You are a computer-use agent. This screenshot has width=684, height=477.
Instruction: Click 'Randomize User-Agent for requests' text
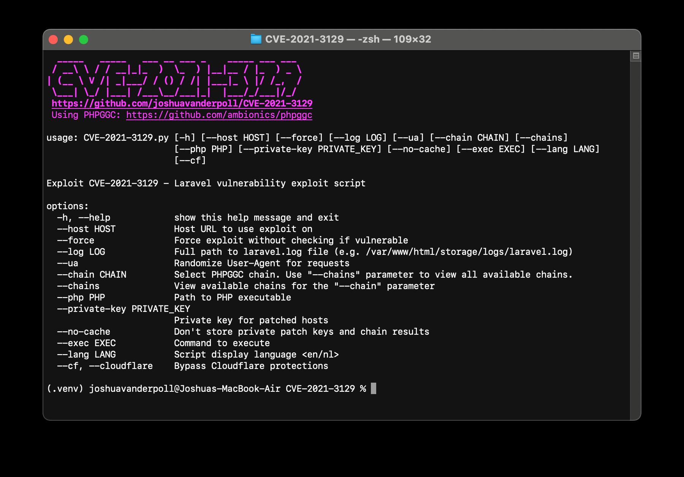[x=262, y=263]
